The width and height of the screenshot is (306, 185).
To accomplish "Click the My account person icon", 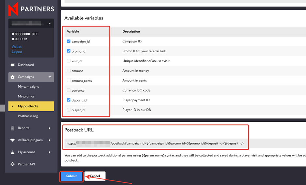I will 13,152.
